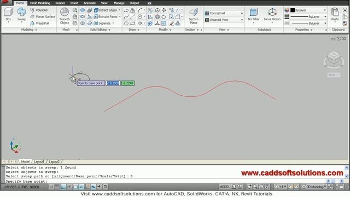Expand the Modify panel
This screenshot has height=197, width=350.
(x=165, y=30)
